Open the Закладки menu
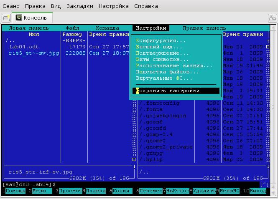This screenshot has height=199, width=278. (x=79, y=6)
